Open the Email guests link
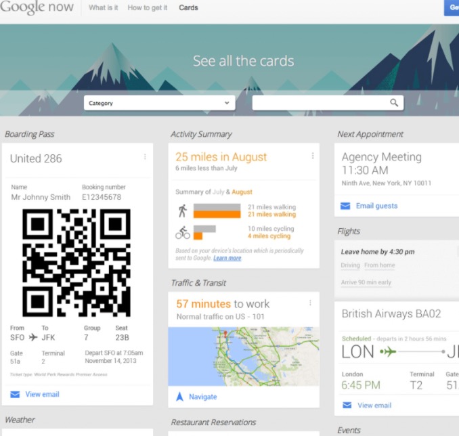459x436 pixels. tap(376, 206)
